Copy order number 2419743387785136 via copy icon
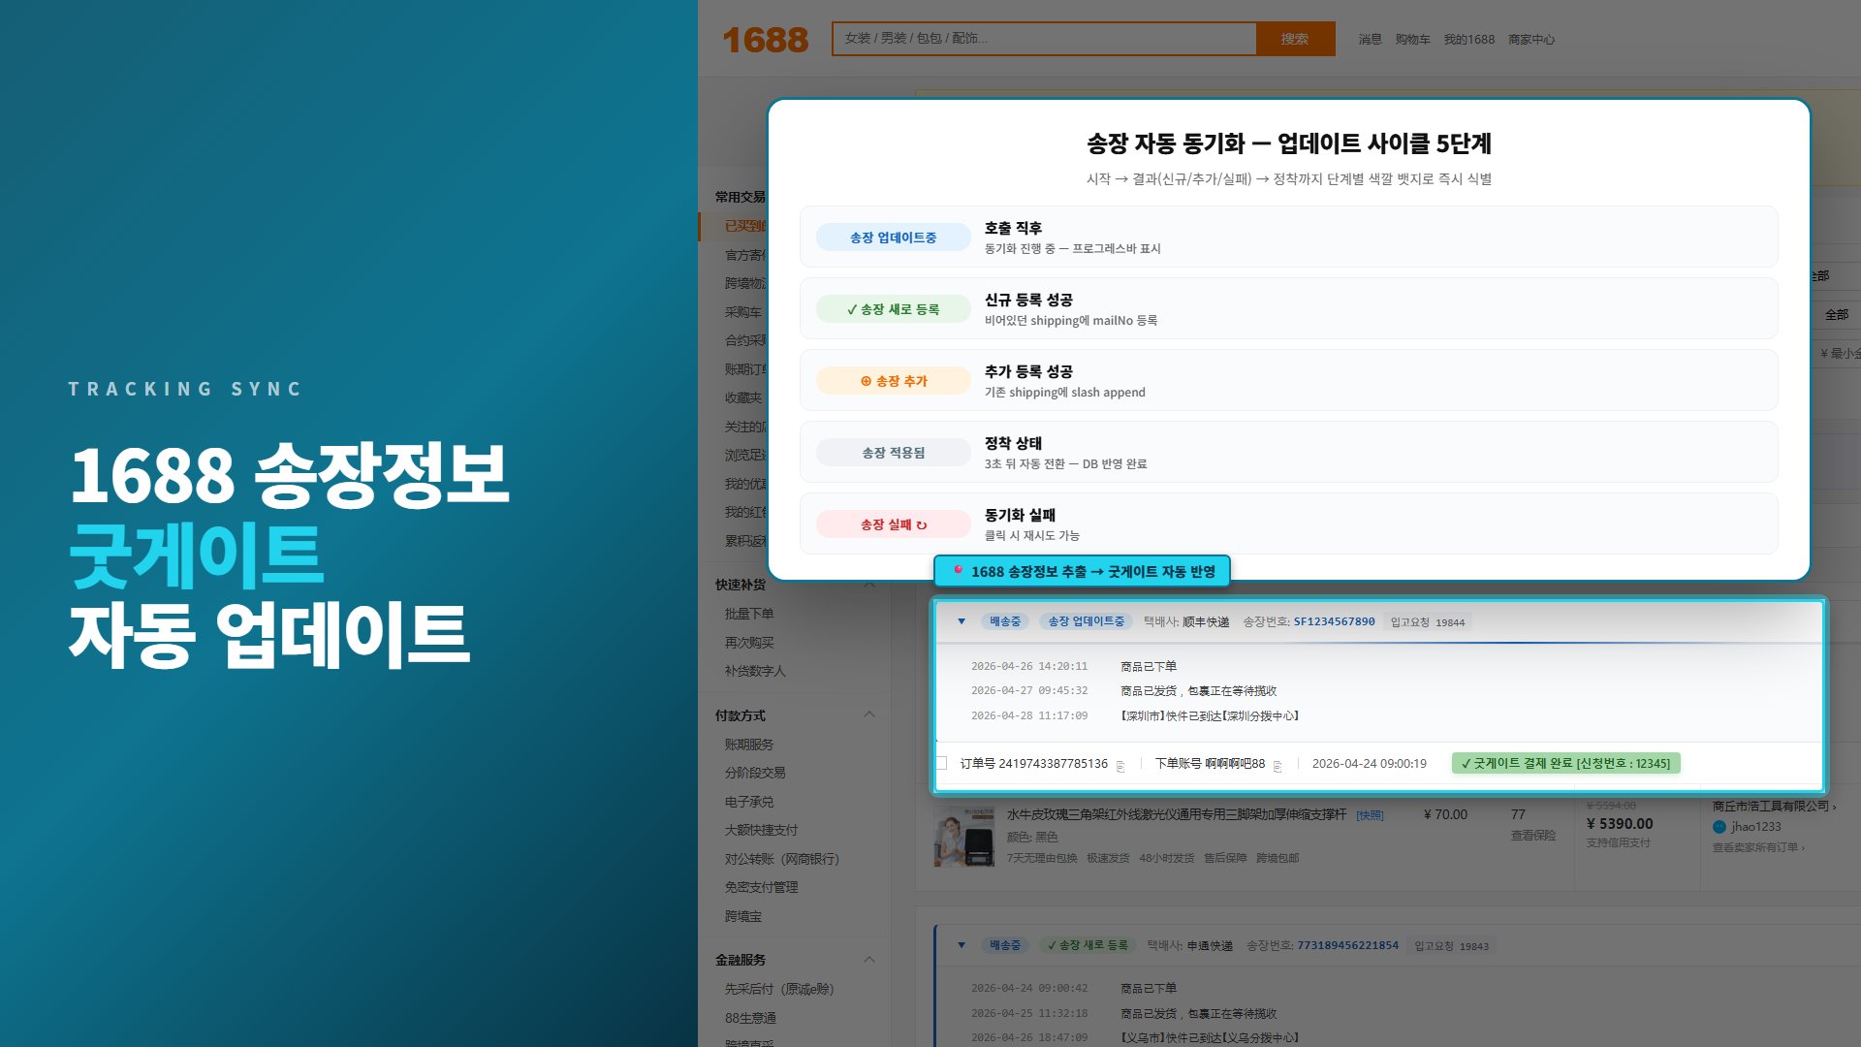This screenshot has height=1047, width=1861. 1120,766
